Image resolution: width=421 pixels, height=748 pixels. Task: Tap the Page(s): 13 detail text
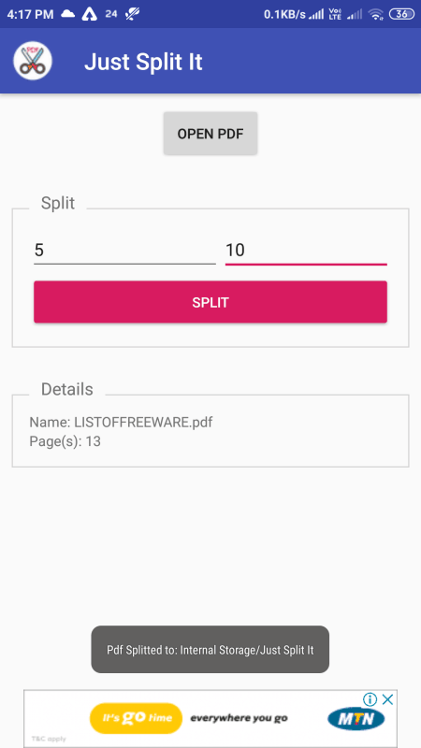(x=65, y=441)
